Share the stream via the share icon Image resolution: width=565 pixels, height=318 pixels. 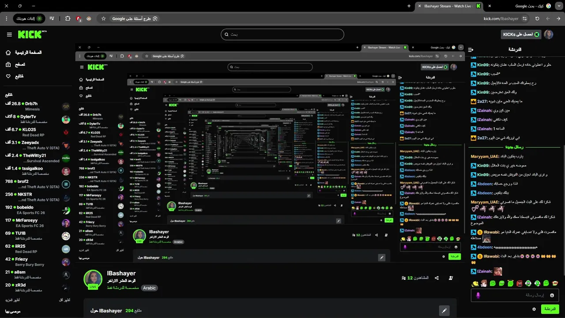(437, 278)
